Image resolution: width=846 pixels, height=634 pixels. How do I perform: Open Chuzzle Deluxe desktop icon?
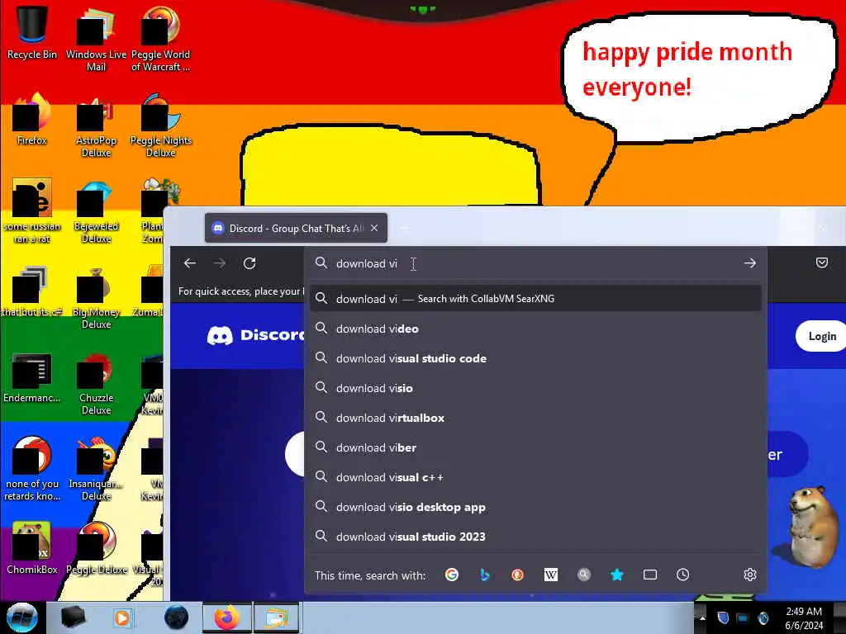pyautogui.click(x=96, y=383)
